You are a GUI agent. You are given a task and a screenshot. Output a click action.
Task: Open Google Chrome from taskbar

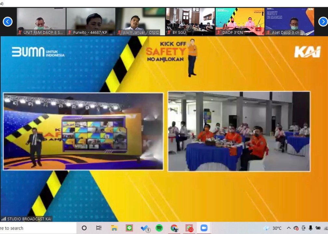174,228
